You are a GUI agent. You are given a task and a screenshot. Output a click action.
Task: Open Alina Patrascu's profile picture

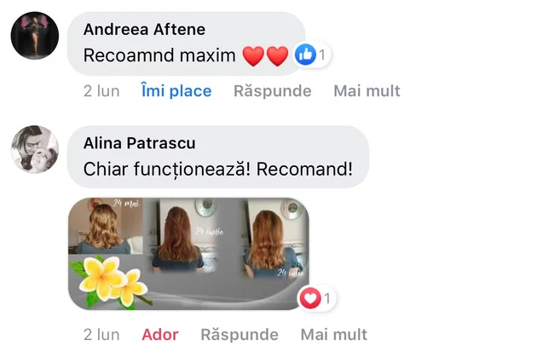[x=35, y=149]
